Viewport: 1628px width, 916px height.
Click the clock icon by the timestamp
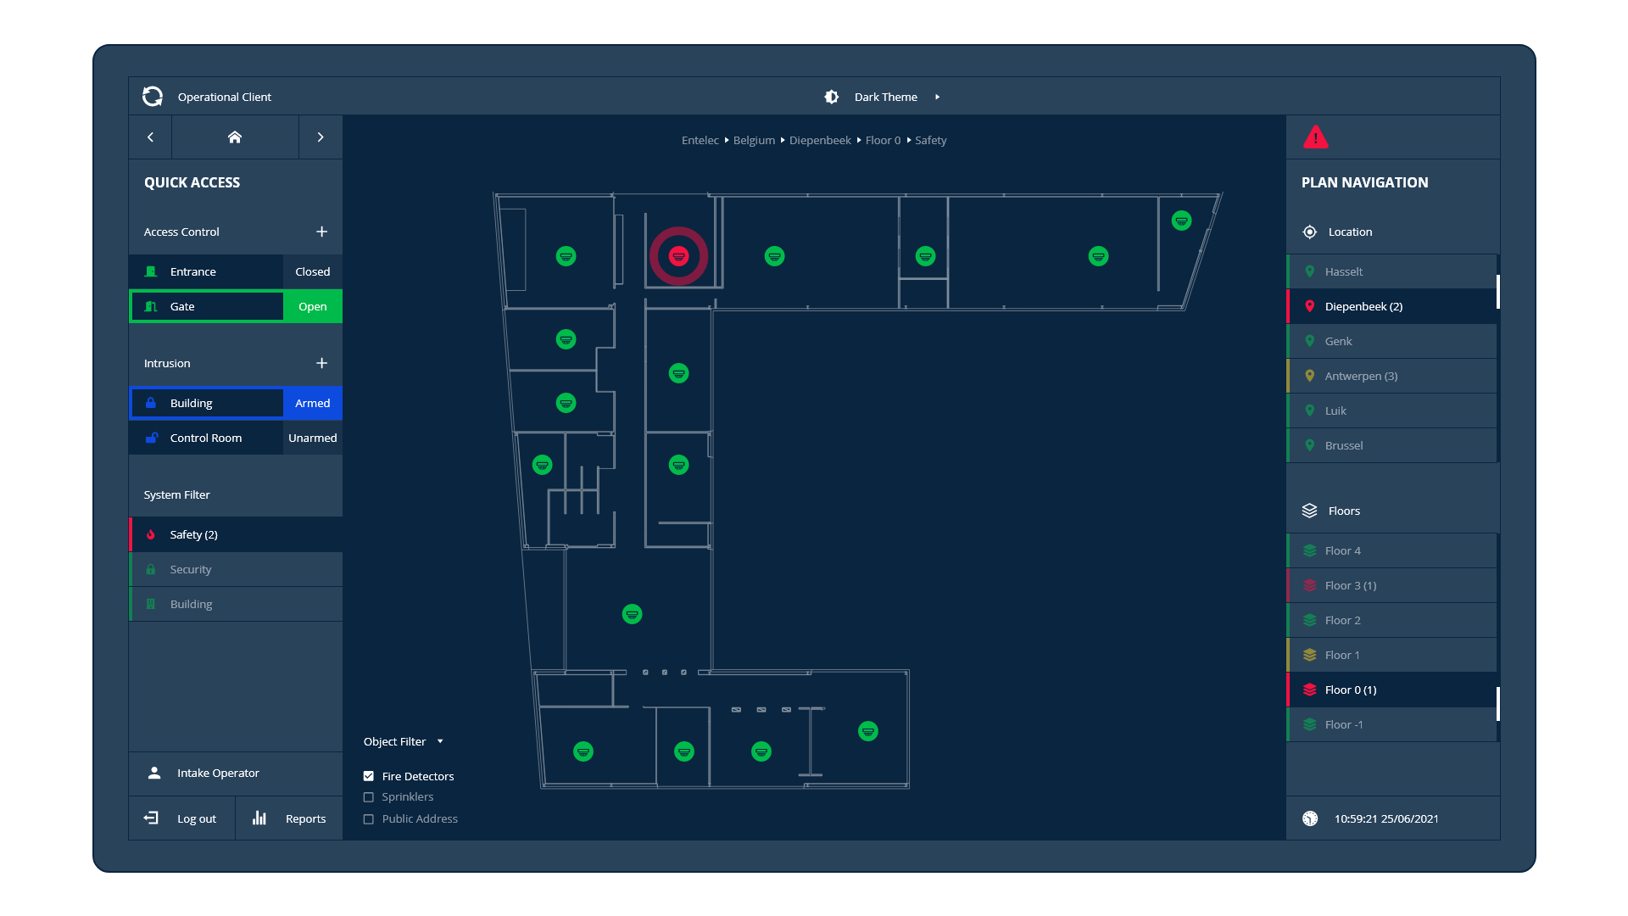[x=1310, y=818]
